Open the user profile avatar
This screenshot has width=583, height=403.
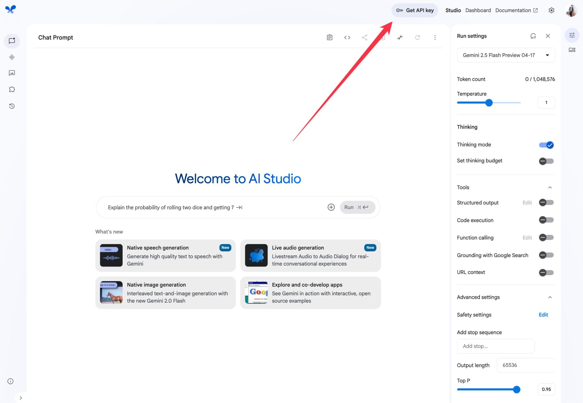pyautogui.click(x=571, y=10)
